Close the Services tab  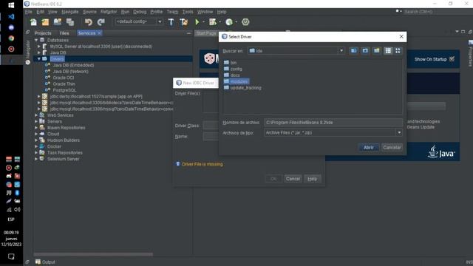click(99, 33)
